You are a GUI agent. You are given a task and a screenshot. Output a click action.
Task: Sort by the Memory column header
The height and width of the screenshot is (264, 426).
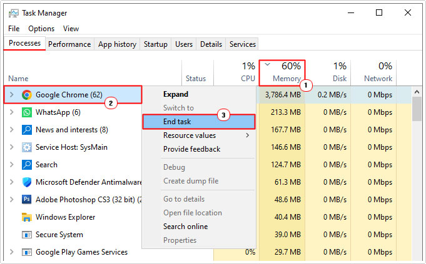(x=282, y=72)
